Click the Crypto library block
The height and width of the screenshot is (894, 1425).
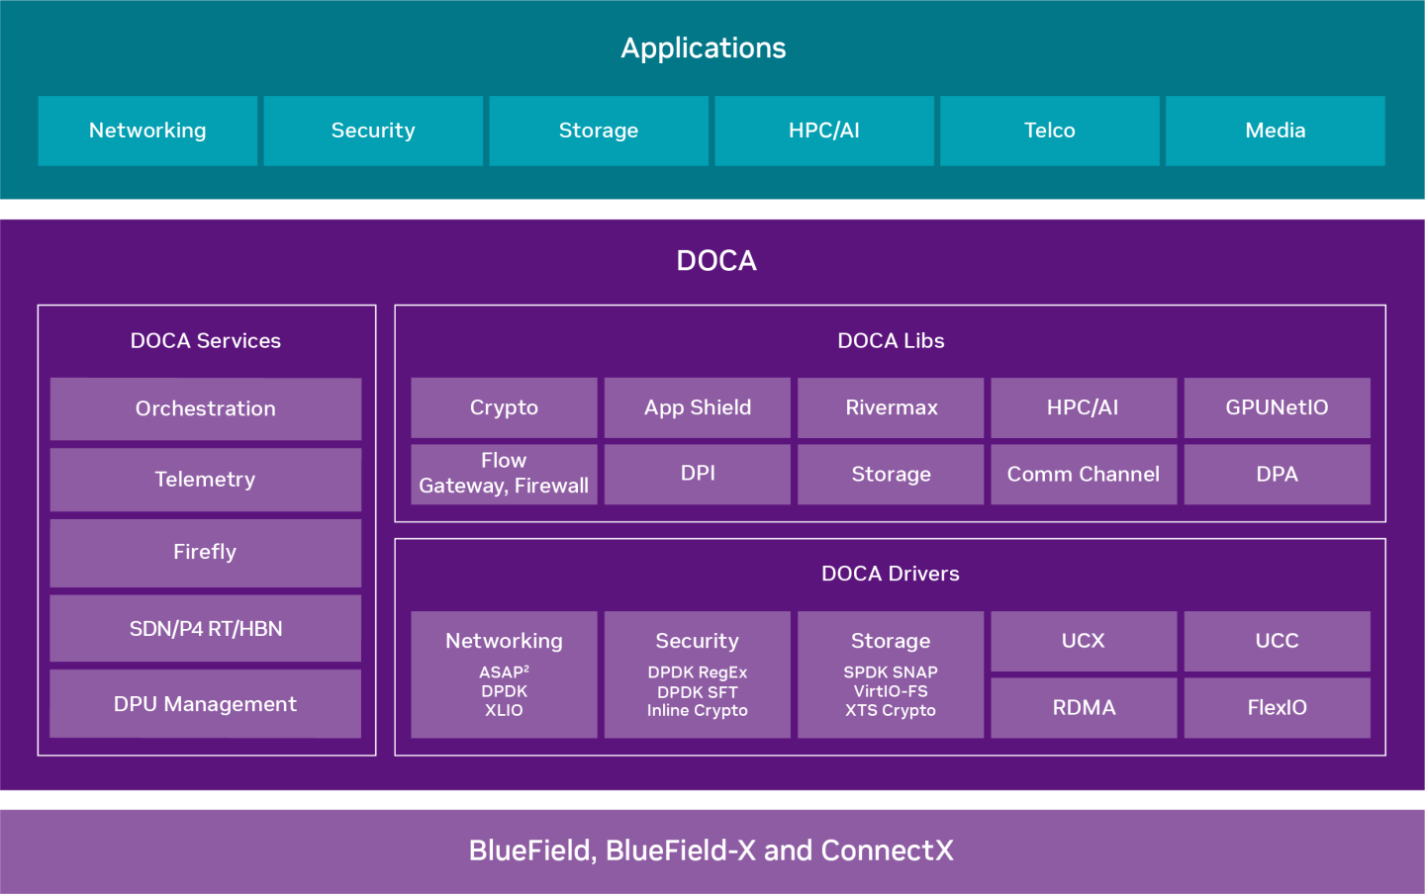[x=504, y=407]
